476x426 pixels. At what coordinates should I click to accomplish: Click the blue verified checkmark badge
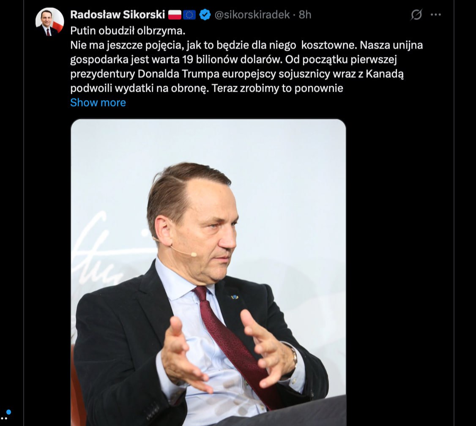coord(205,15)
